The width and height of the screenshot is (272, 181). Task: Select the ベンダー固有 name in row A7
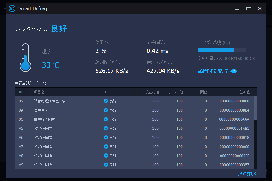[43, 147]
